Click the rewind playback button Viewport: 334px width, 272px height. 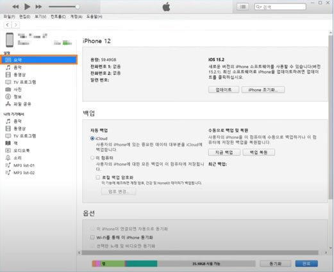tap(15, 7)
